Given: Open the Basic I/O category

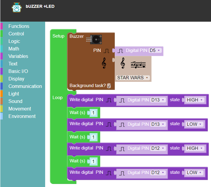Looking at the screenshot, I should [x=18, y=71].
